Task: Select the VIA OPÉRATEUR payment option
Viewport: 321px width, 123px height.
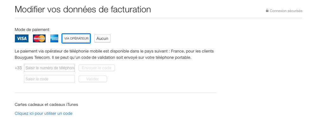Action: pyautogui.click(x=76, y=38)
